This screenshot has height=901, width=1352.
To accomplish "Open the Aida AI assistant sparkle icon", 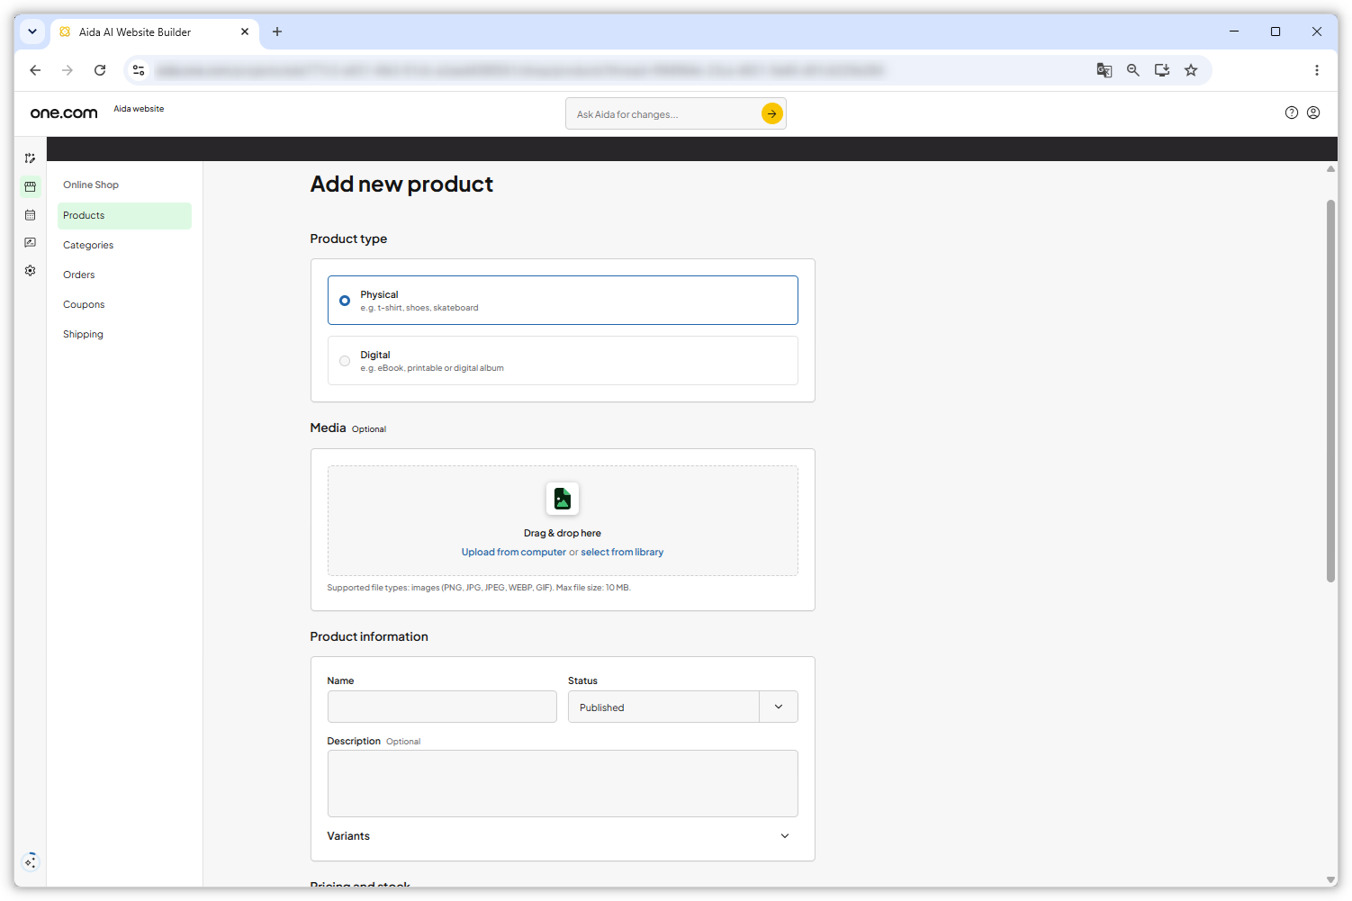I will coord(31,861).
